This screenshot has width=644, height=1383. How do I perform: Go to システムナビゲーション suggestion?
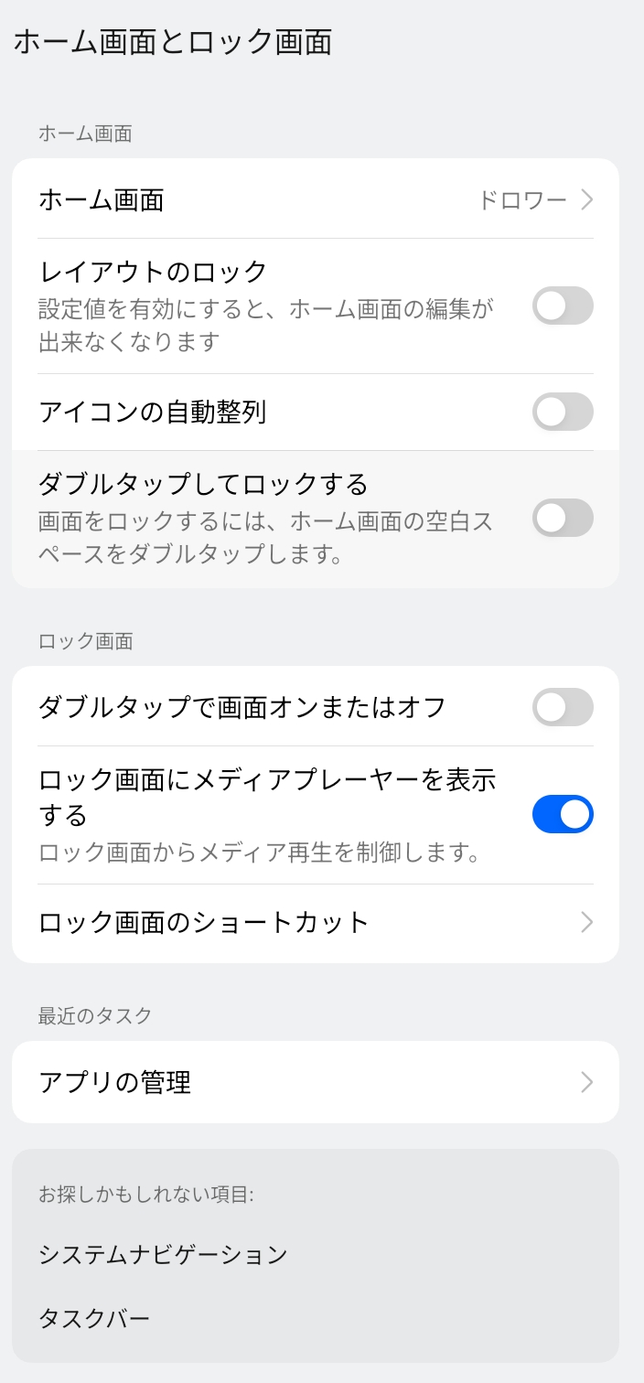[x=164, y=1254]
